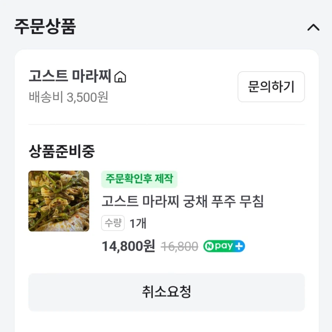Screen dimensions: 332x332
Task: Open the Npay payment icon
Action: click(x=223, y=245)
